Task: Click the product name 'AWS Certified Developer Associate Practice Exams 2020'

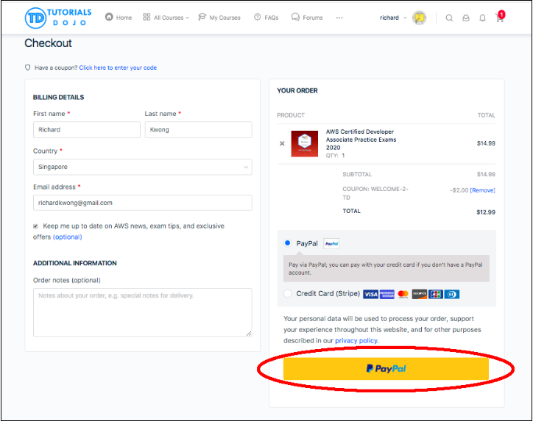Action: (361, 140)
